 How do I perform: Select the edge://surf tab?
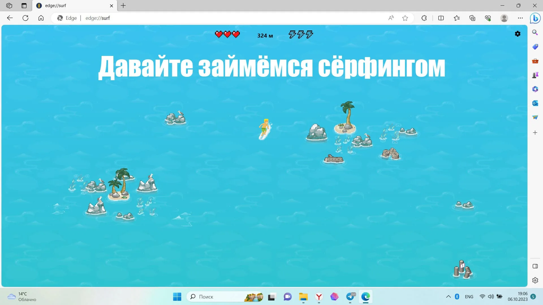click(x=75, y=6)
